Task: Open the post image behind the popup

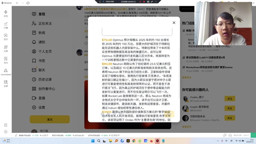Action: tap(128, 126)
